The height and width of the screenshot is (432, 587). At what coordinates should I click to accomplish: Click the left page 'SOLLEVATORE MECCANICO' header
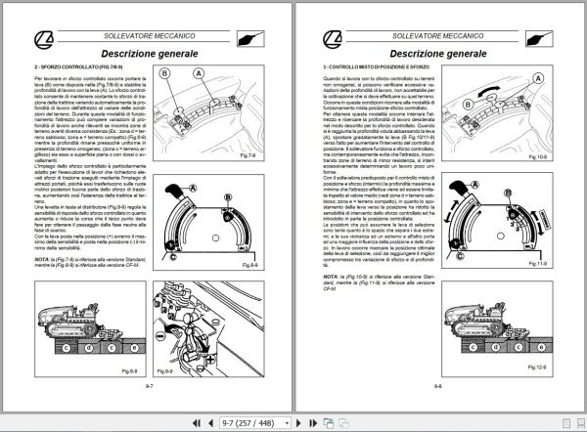[x=150, y=36]
